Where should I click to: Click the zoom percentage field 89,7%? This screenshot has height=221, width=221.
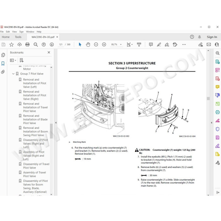click(x=114, y=45)
